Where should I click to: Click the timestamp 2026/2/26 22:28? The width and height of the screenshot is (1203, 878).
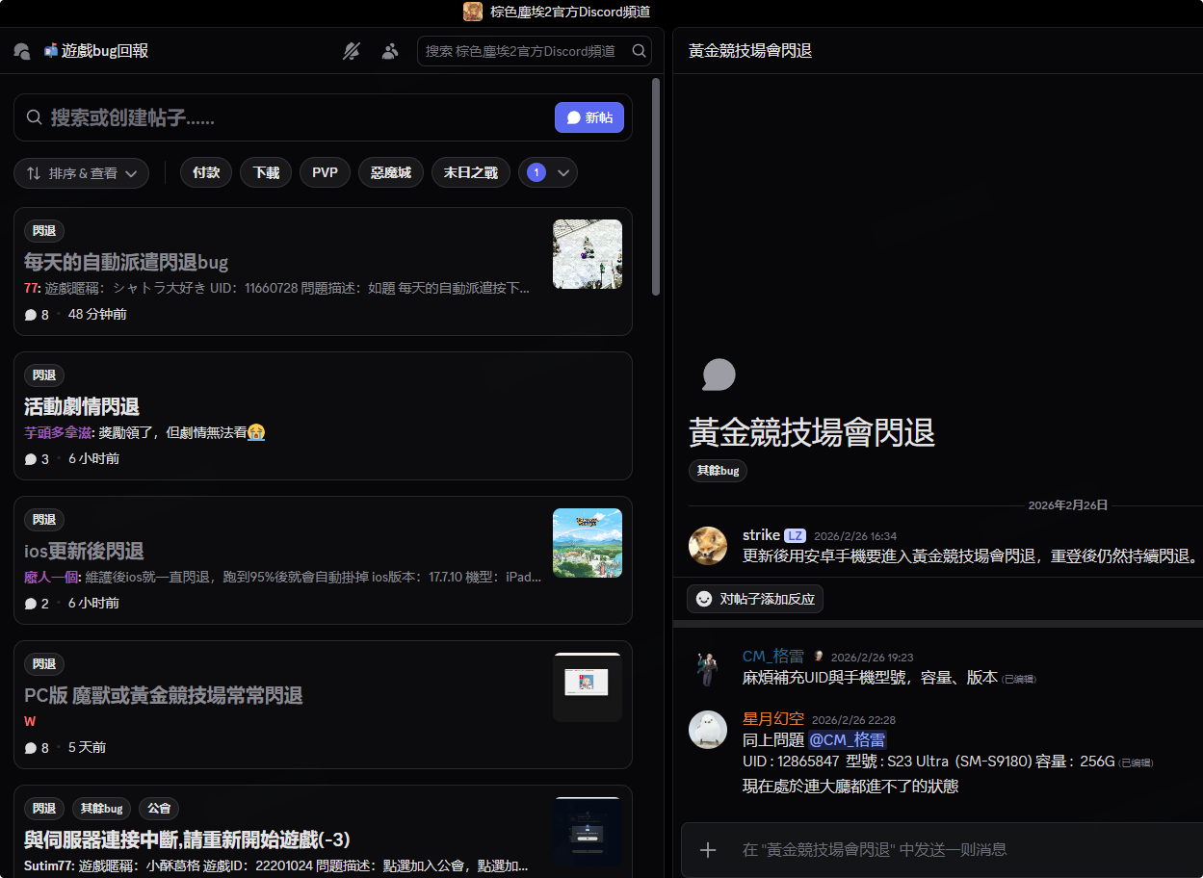(854, 720)
